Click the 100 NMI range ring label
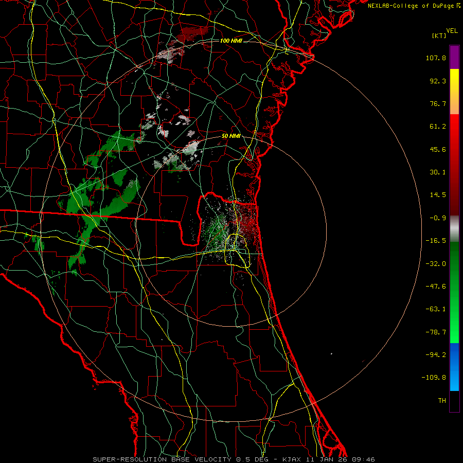463x463 pixels. pyautogui.click(x=231, y=41)
